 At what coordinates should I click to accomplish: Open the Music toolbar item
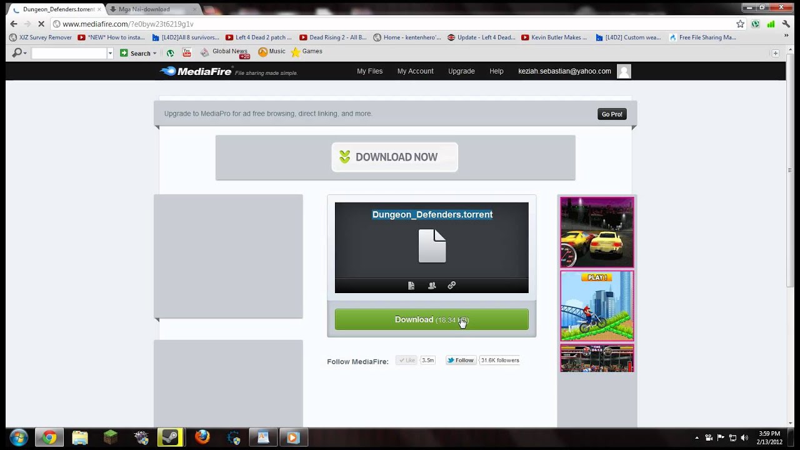point(271,52)
